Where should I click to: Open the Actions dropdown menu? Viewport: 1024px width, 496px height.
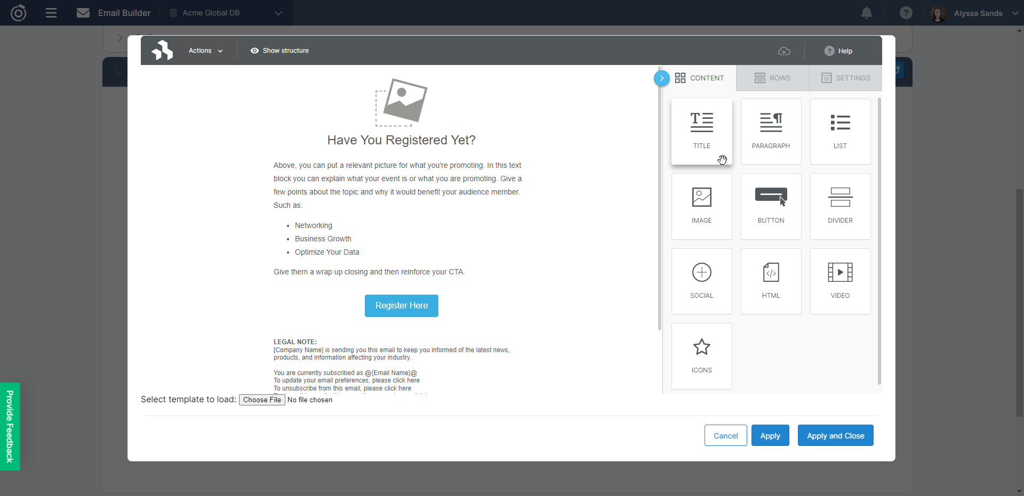click(205, 51)
